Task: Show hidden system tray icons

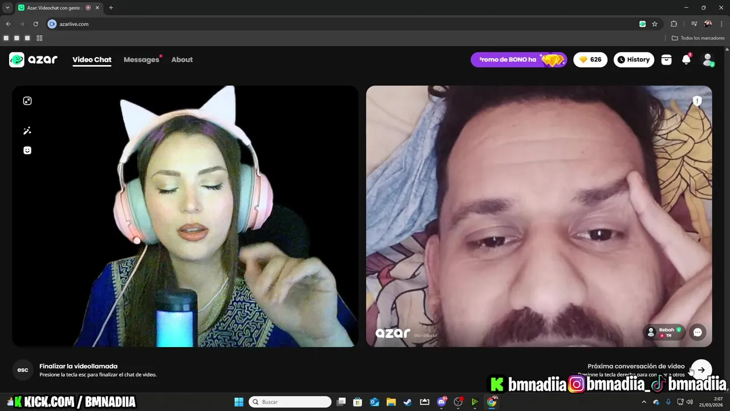Action: click(644, 402)
